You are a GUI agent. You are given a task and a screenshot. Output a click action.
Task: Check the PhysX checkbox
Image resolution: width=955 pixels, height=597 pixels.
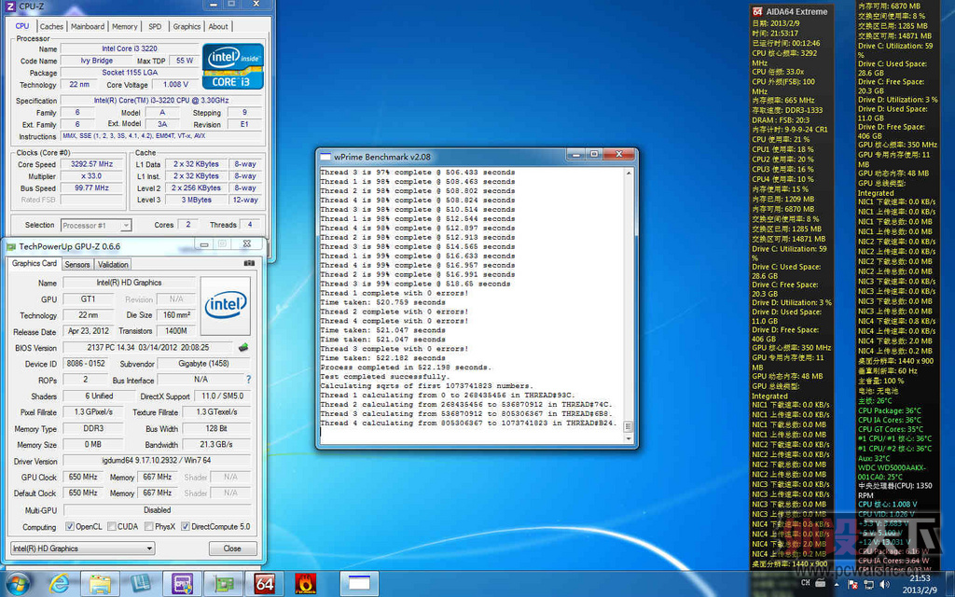click(x=148, y=526)
